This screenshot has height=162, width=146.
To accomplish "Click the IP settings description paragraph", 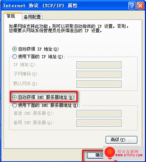I will tap(68, 29).
